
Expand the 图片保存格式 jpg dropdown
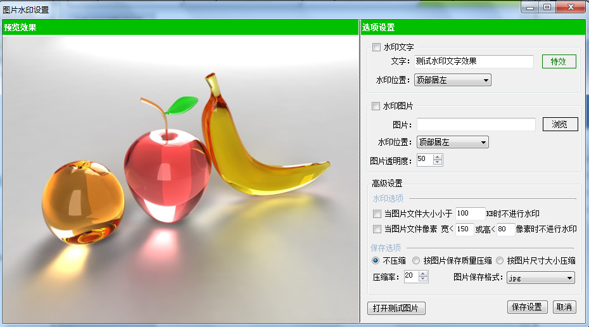540,278
